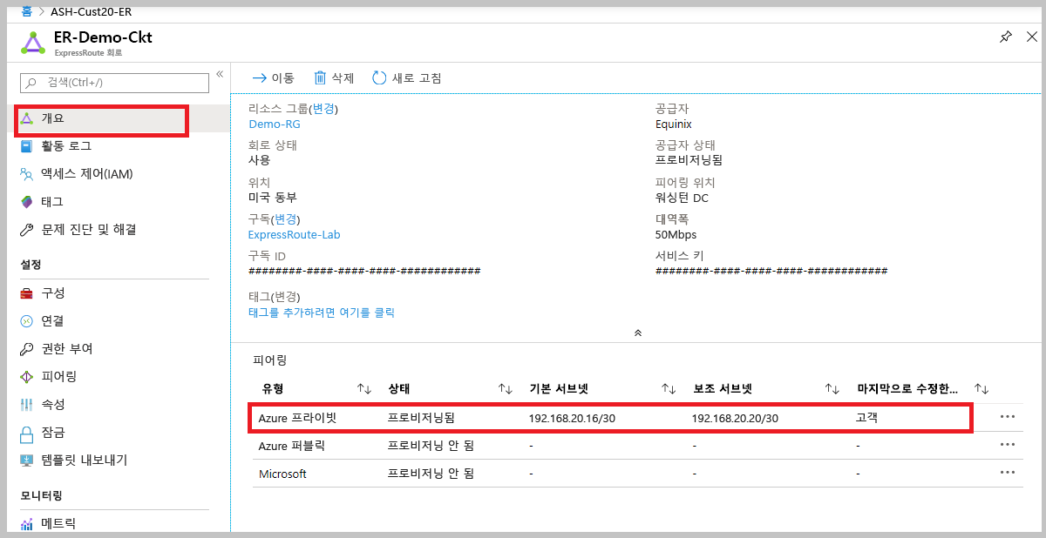Click the 홈 breadcrumb link

pos(26,12)
